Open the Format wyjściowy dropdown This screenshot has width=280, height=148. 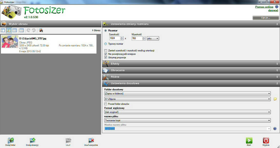coord(188,112)
